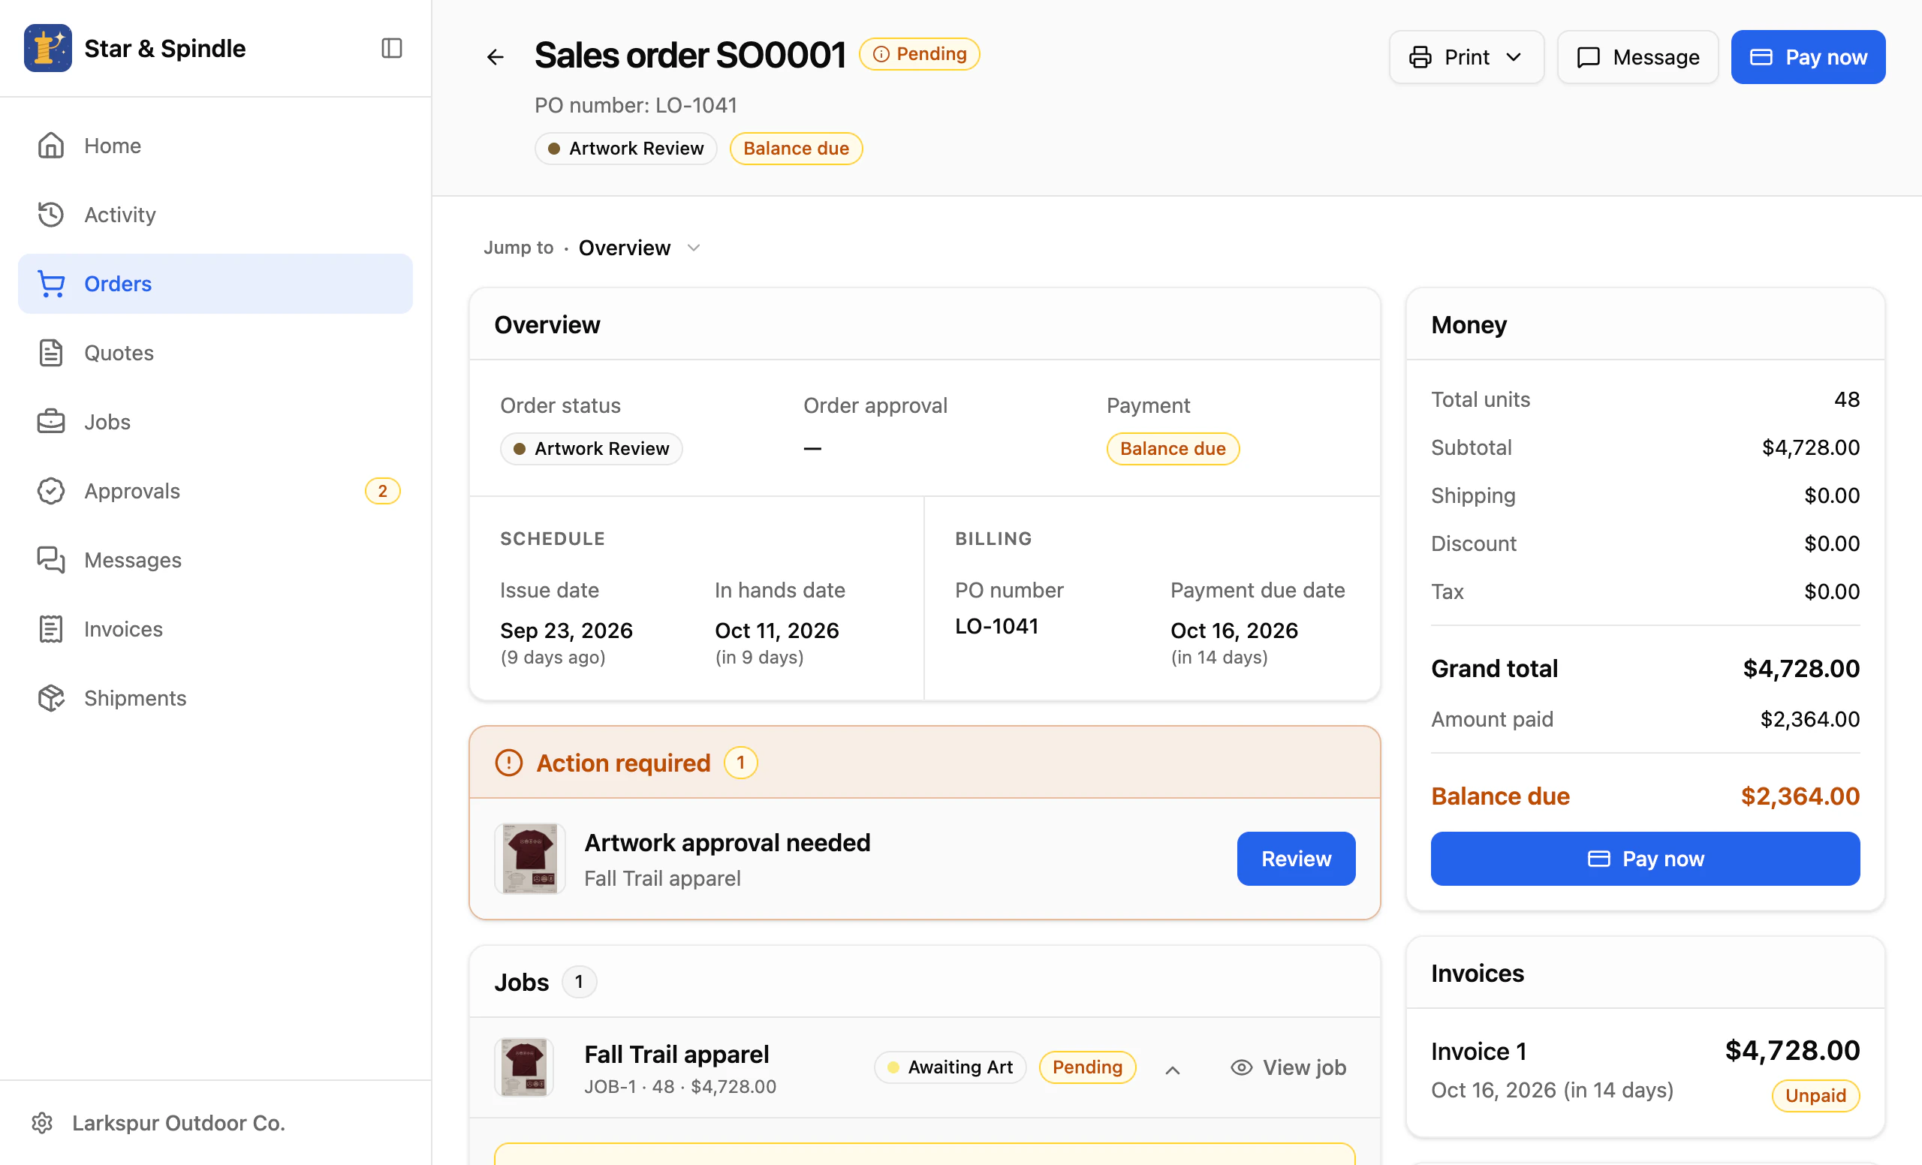This screenshot has width=1922, height=1165.
Task: Click the Messages chat bubbles icon
Action: 52,560
